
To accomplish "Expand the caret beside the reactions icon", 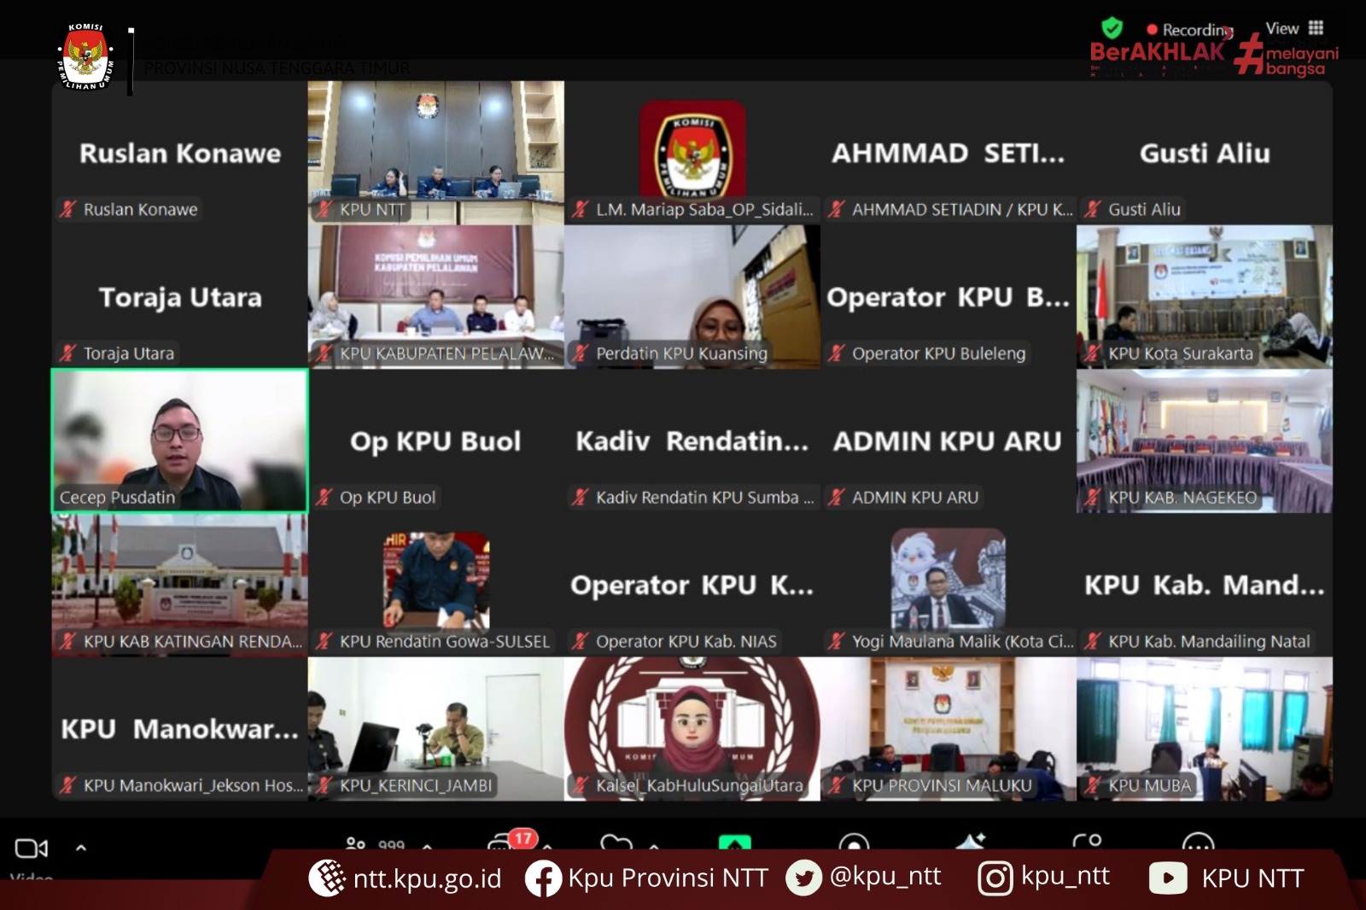I will click(x=654, y=846).
